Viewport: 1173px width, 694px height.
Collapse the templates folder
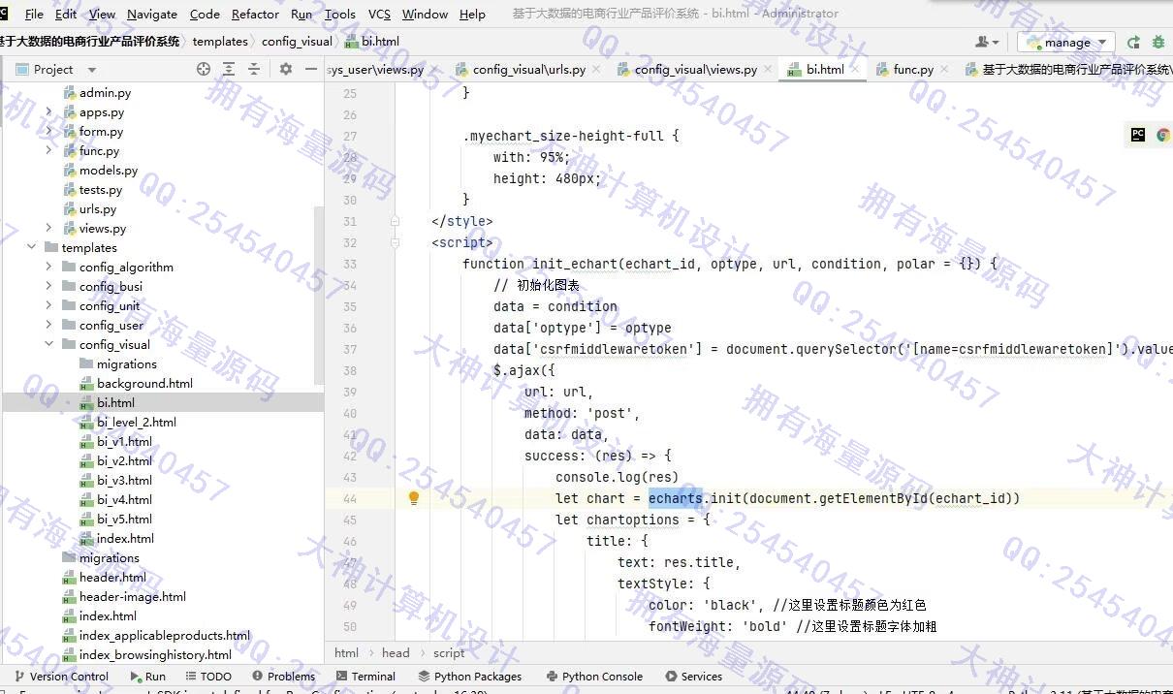(31, 247)
